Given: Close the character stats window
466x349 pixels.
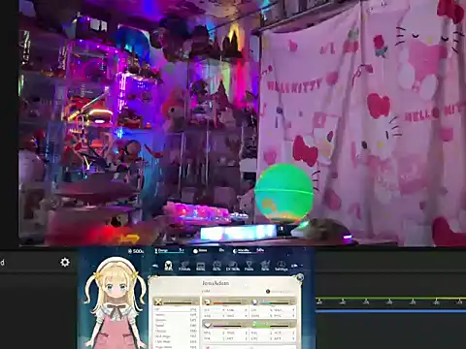Looking at the screenshot, I should pos(300,277).
